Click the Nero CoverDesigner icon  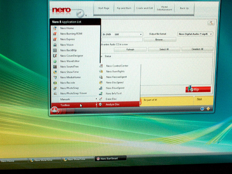[55, 56]
